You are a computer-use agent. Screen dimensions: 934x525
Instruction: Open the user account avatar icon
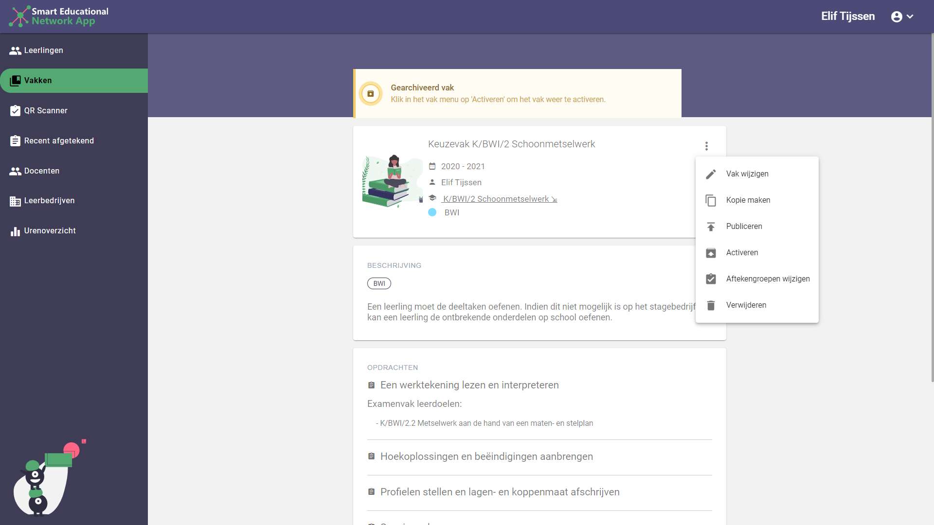897,17
